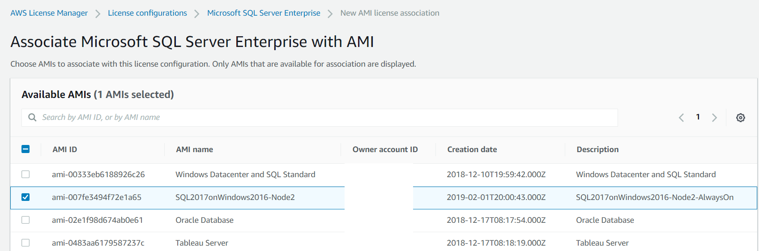Sort by AMI ID column header
The height and width of the screenshot is (251, 759).
(65, 149)
